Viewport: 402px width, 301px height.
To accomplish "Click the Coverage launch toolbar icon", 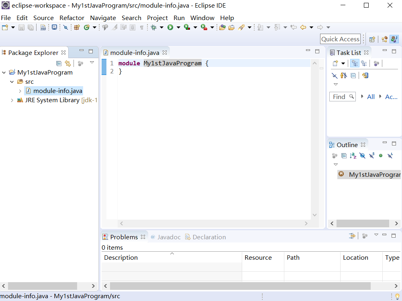I will click(187, 27).
